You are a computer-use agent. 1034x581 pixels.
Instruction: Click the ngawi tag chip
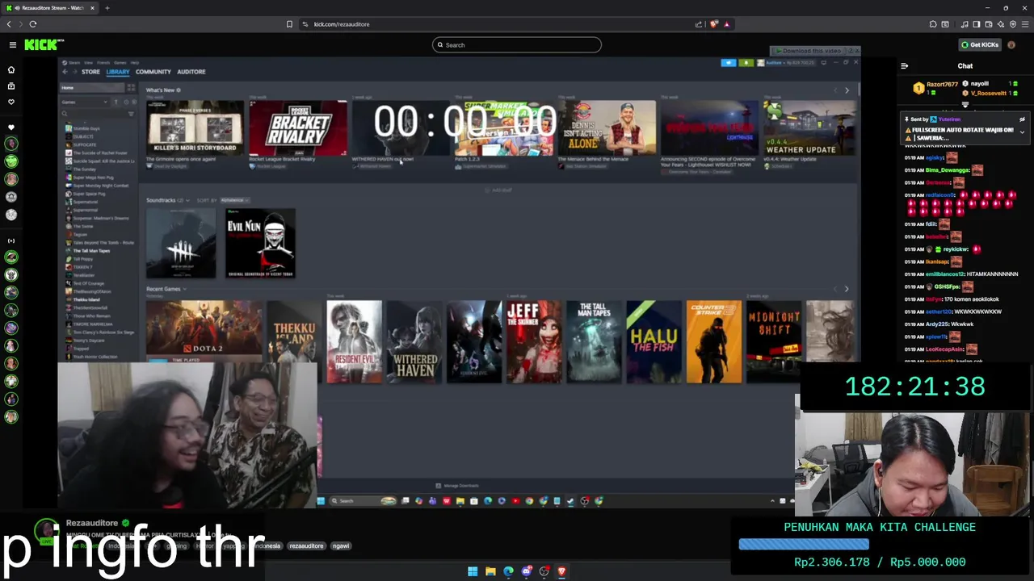click(341, 546)
